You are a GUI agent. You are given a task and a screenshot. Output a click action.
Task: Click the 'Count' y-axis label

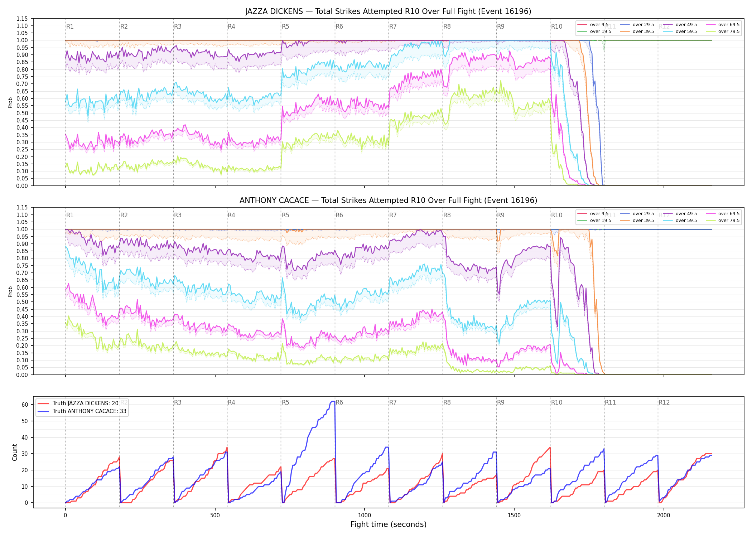[15, 452]
